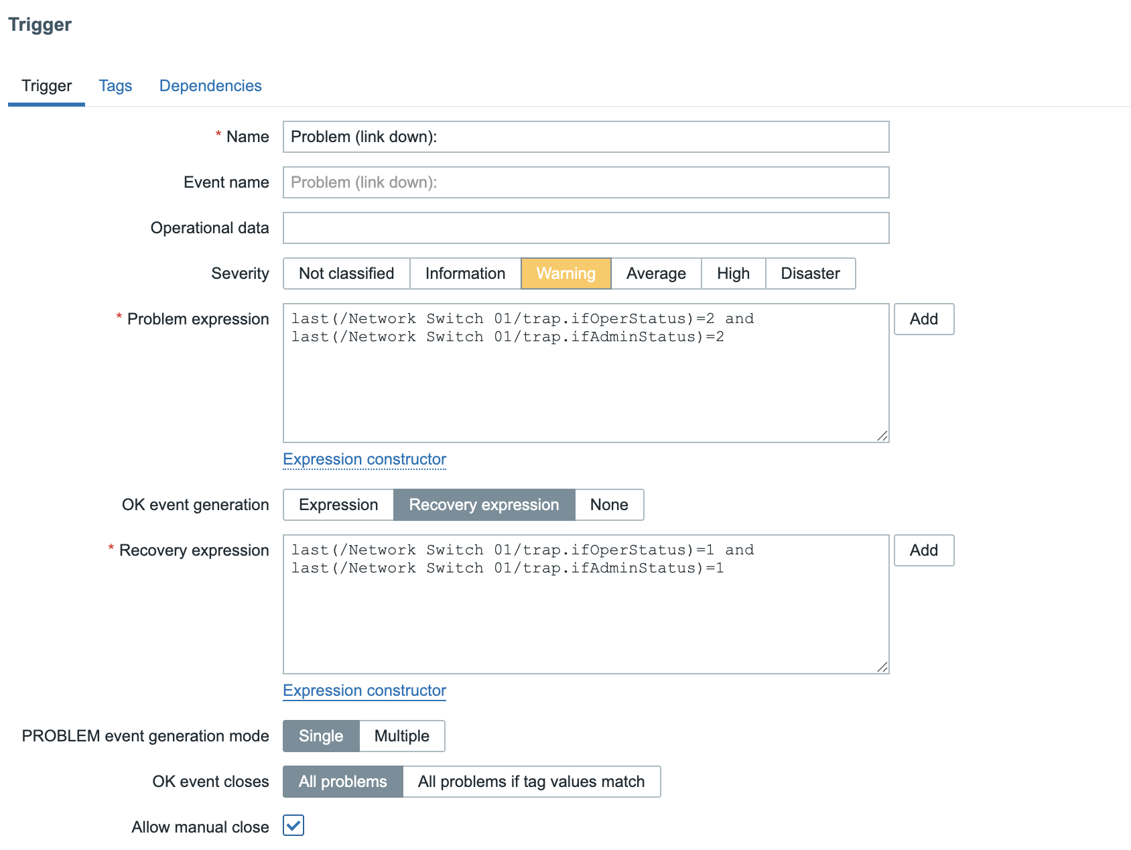
Task: Uncheck the Allow manual close checkbox
Action: pyautogui.click(x=293, y=826)
